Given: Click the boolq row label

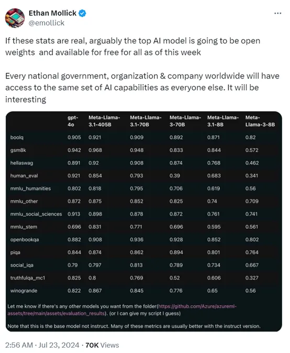Looking at the screenshot, I should click(17, 137).
